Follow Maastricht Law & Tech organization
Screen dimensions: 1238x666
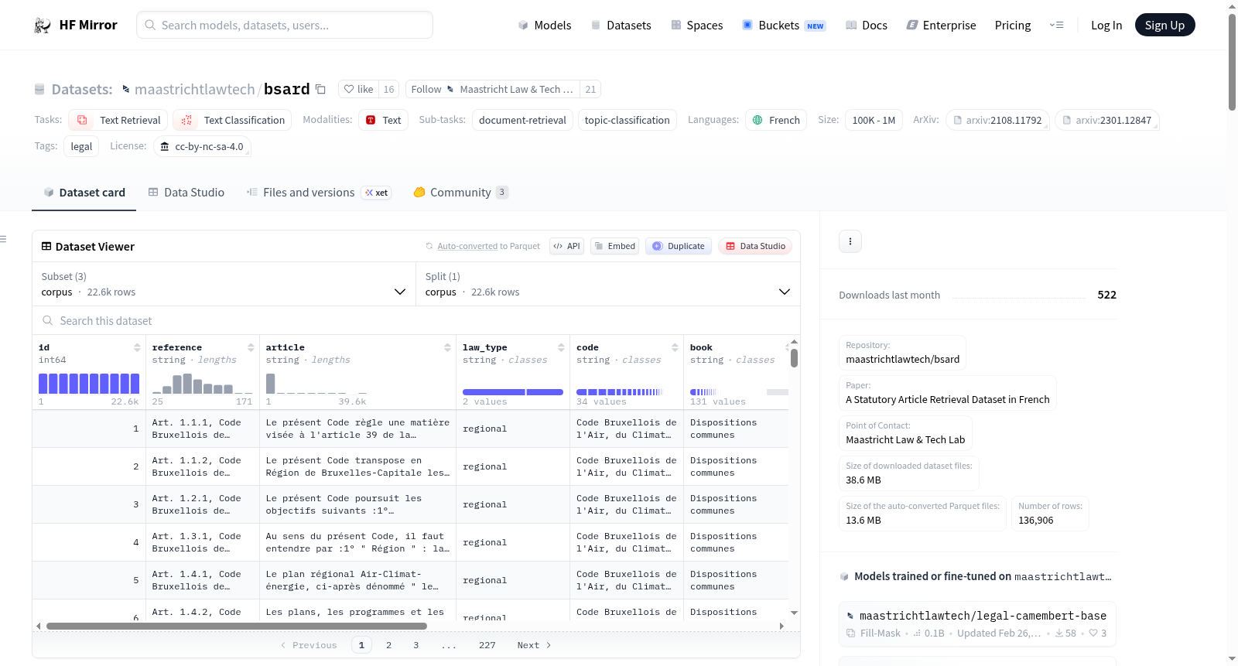tap(493, 89)
